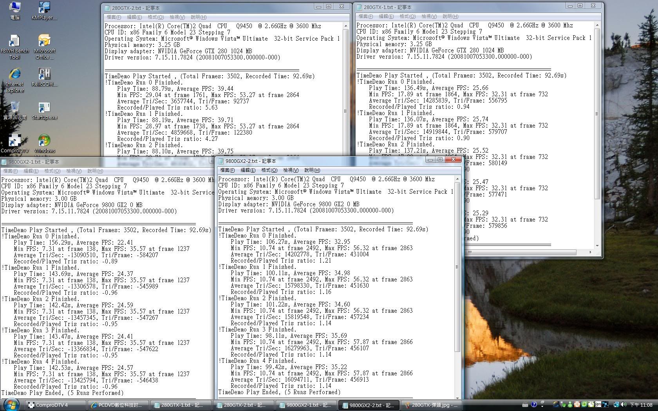Switch to 280GTX-2.txt taskbar button
This screenshot has height=411, width=658.
[x=244, y=405]
